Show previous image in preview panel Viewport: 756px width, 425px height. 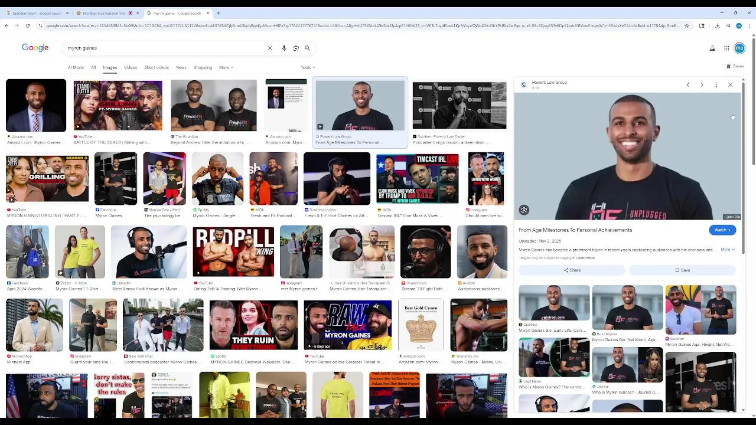click(687, 85)
